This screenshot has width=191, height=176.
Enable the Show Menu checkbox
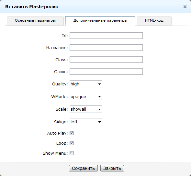pyautogui.click(x=72, y=153)
